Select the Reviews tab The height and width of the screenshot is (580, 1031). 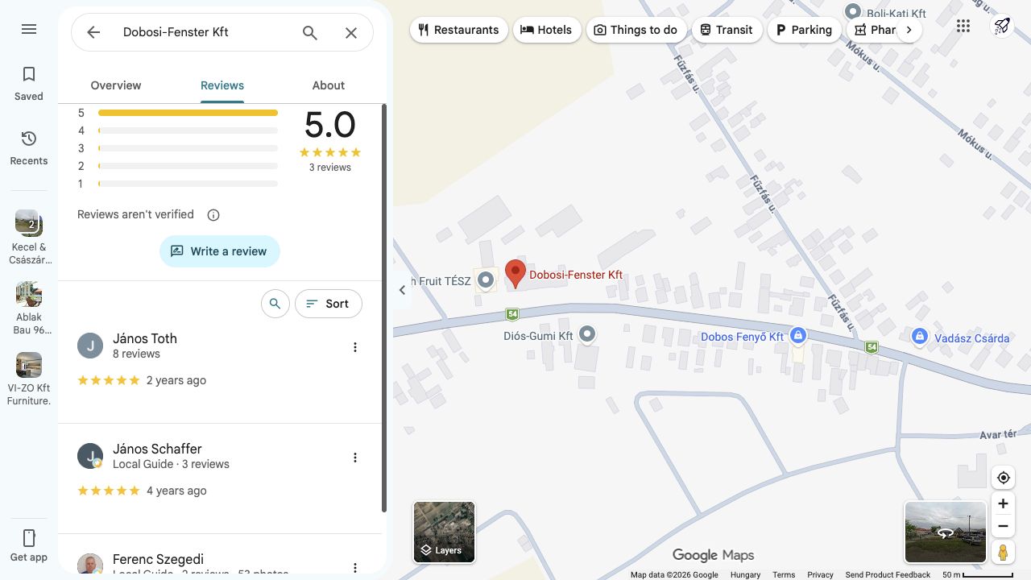tap(222, 85)
